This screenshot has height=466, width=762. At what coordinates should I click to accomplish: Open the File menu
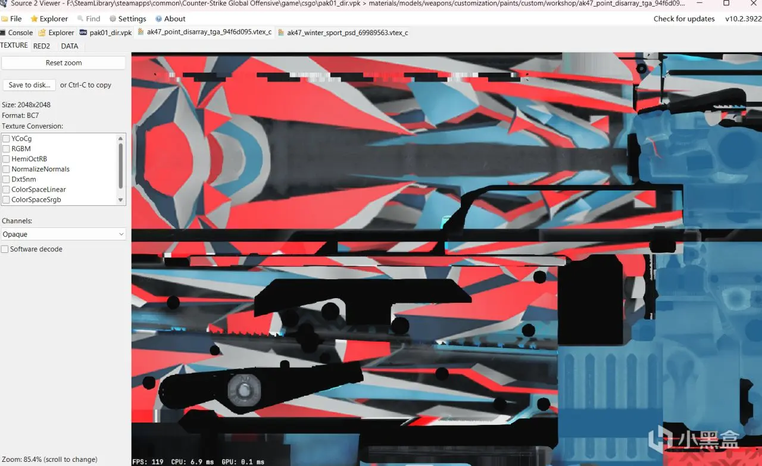tap(12, 18)
